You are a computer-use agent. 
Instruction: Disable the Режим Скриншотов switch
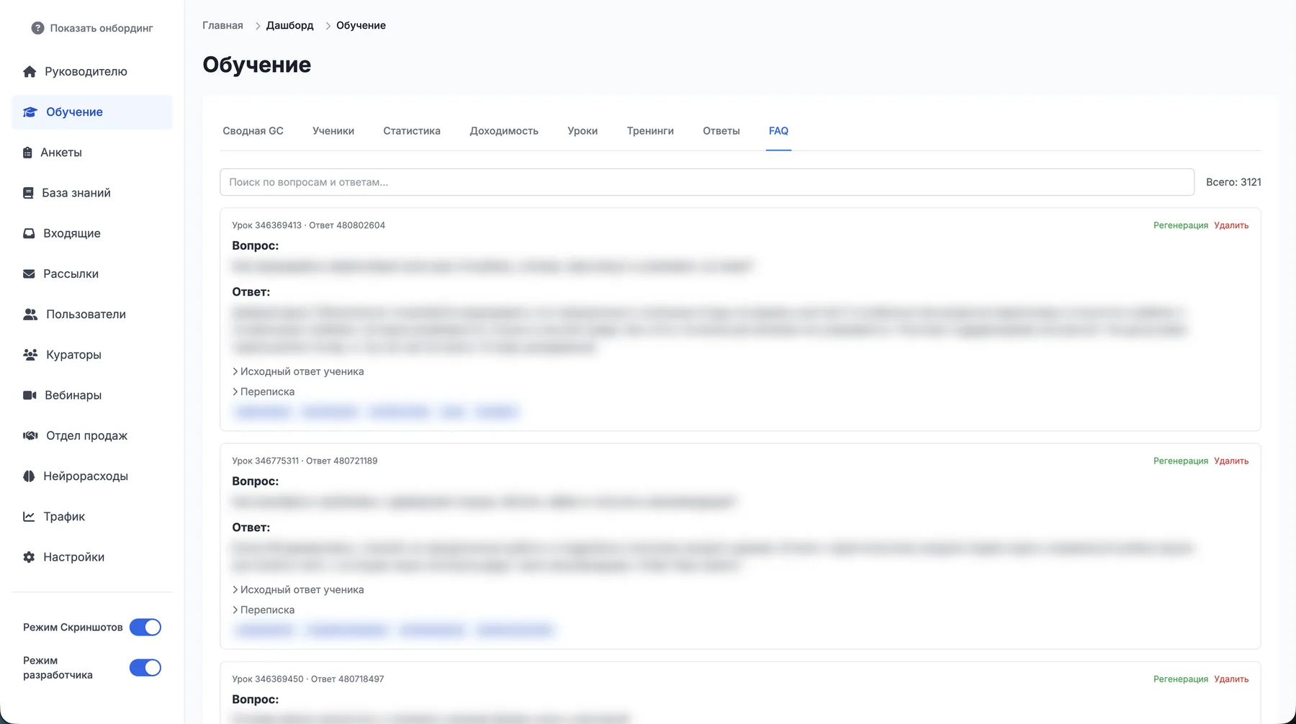(145, 628)
